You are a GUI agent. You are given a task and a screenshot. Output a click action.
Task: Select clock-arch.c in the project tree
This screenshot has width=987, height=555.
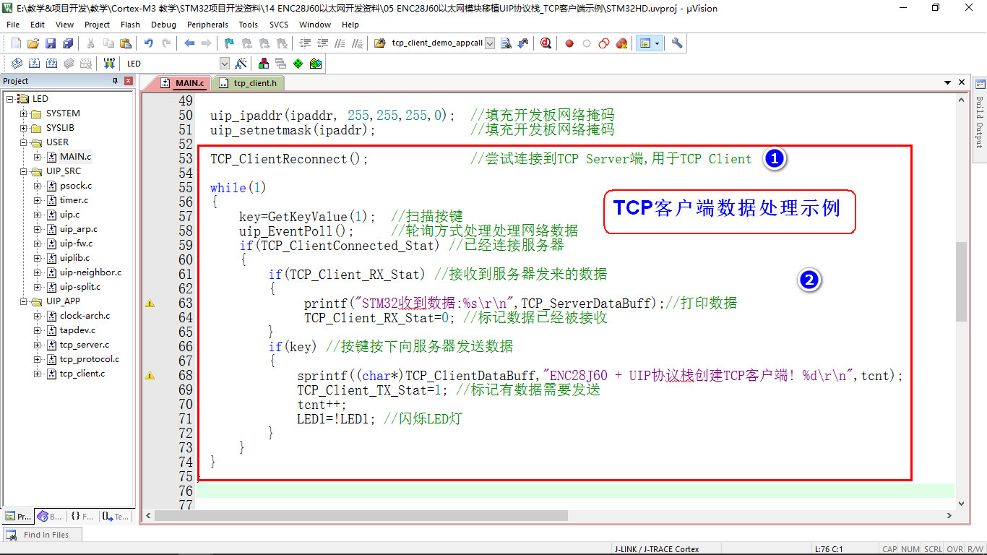click(x=85, y=316)
